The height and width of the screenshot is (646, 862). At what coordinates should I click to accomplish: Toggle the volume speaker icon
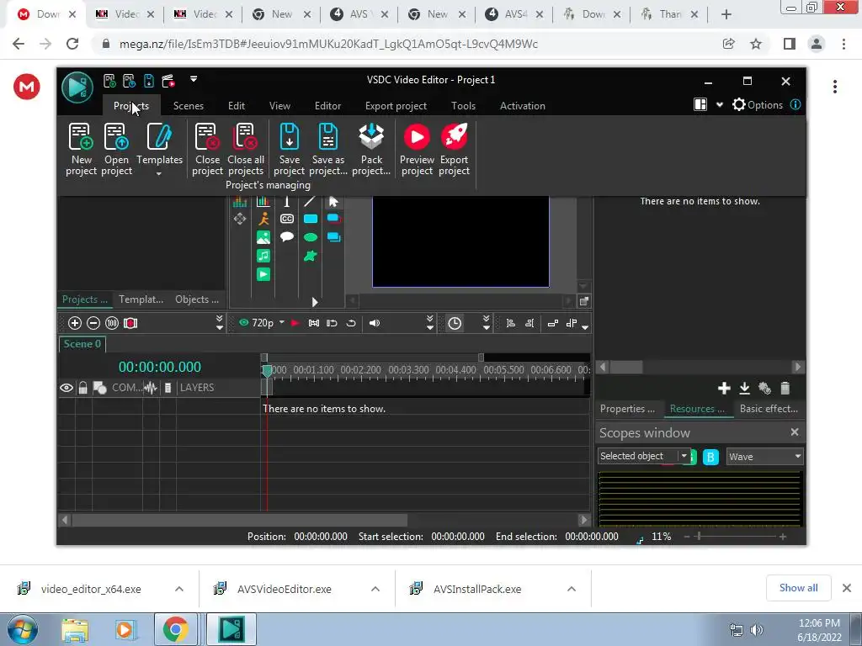(375, 323)
